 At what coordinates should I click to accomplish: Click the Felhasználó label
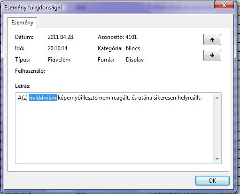(x=30, y=71)
